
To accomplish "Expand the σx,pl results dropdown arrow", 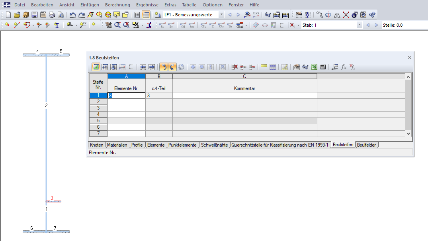I will (x=246, y=25).
